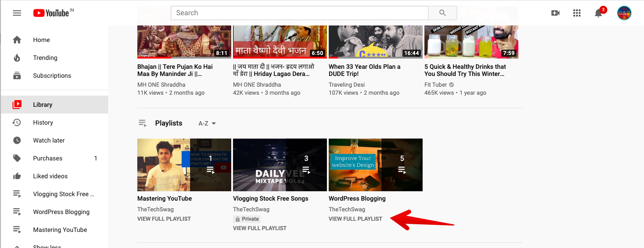Open TheTechSwag channel under Mastering YouTube
This screenshot has height=248, width=644.
click(x=156, y=209)
